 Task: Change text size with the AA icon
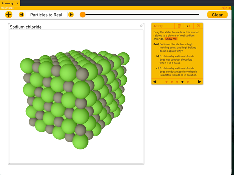pyautogui.click(x=189, y=26)
